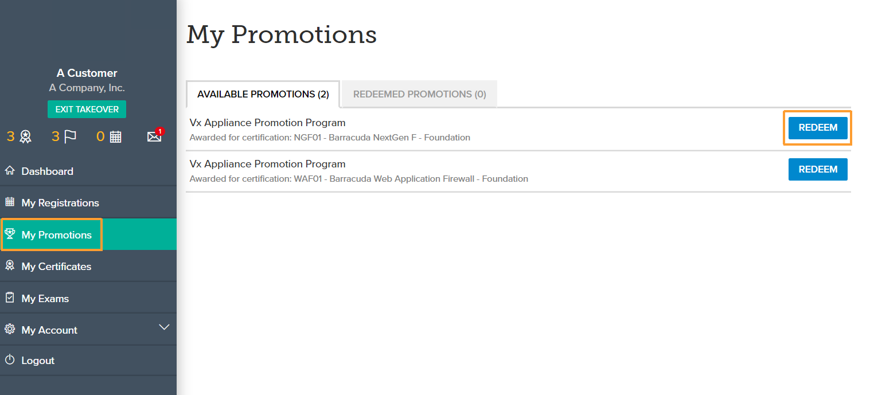The image size is (870, 395).
Task: Open the mail envelope with notification badge
Action: [x=155, y=135]
